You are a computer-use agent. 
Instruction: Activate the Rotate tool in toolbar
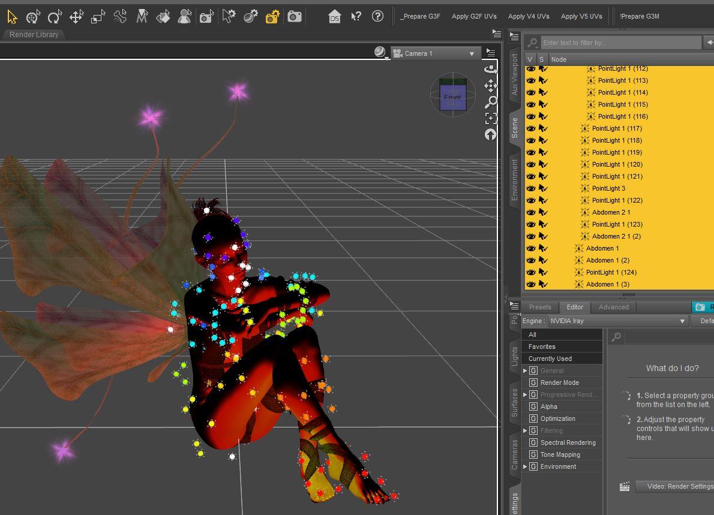pyautogui.click(x=55, y=17)
